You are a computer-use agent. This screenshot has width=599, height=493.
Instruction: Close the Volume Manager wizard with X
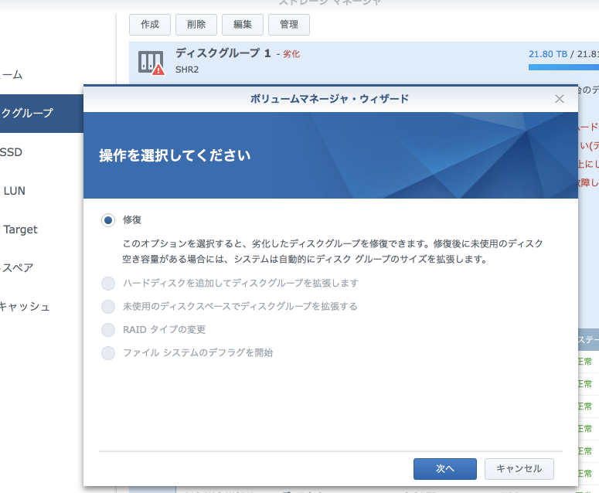pyautogui.click(x=560, y=99)
